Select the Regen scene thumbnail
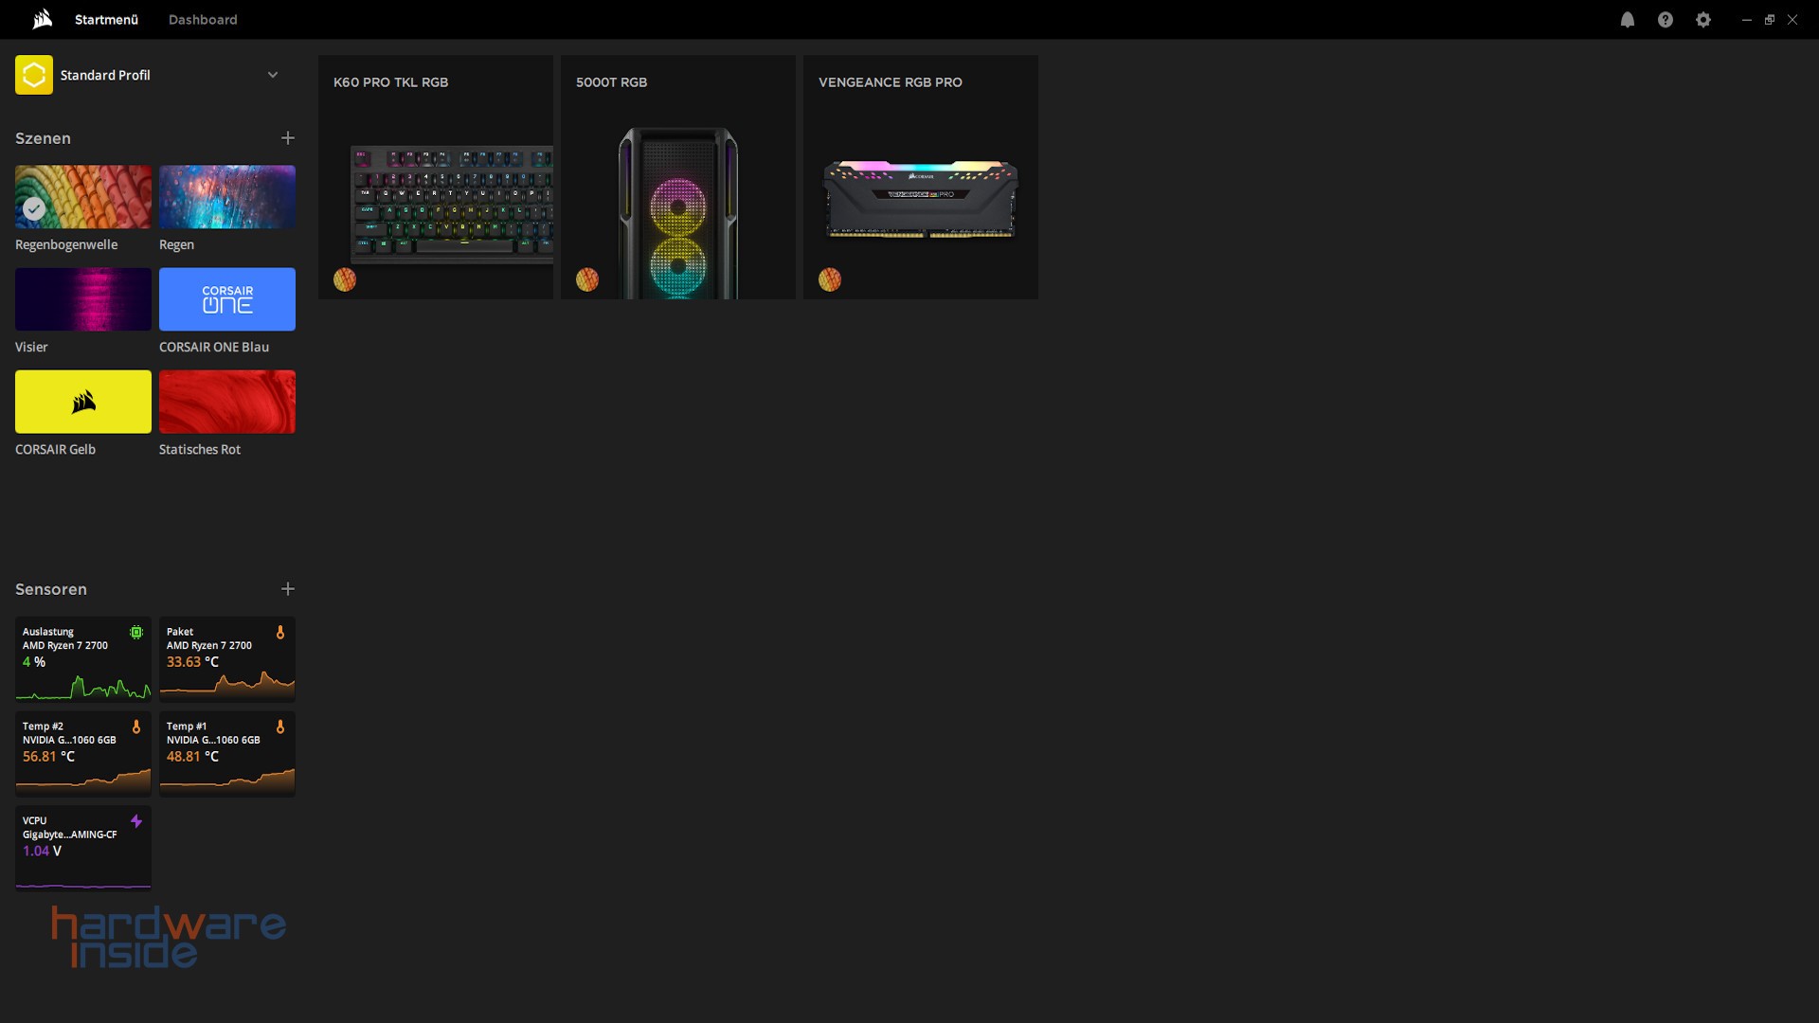Screen dimensions: 1819x1023 tap(227, 197)
